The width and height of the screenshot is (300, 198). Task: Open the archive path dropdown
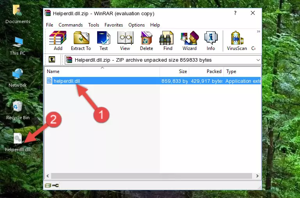[x=258, y=60]
